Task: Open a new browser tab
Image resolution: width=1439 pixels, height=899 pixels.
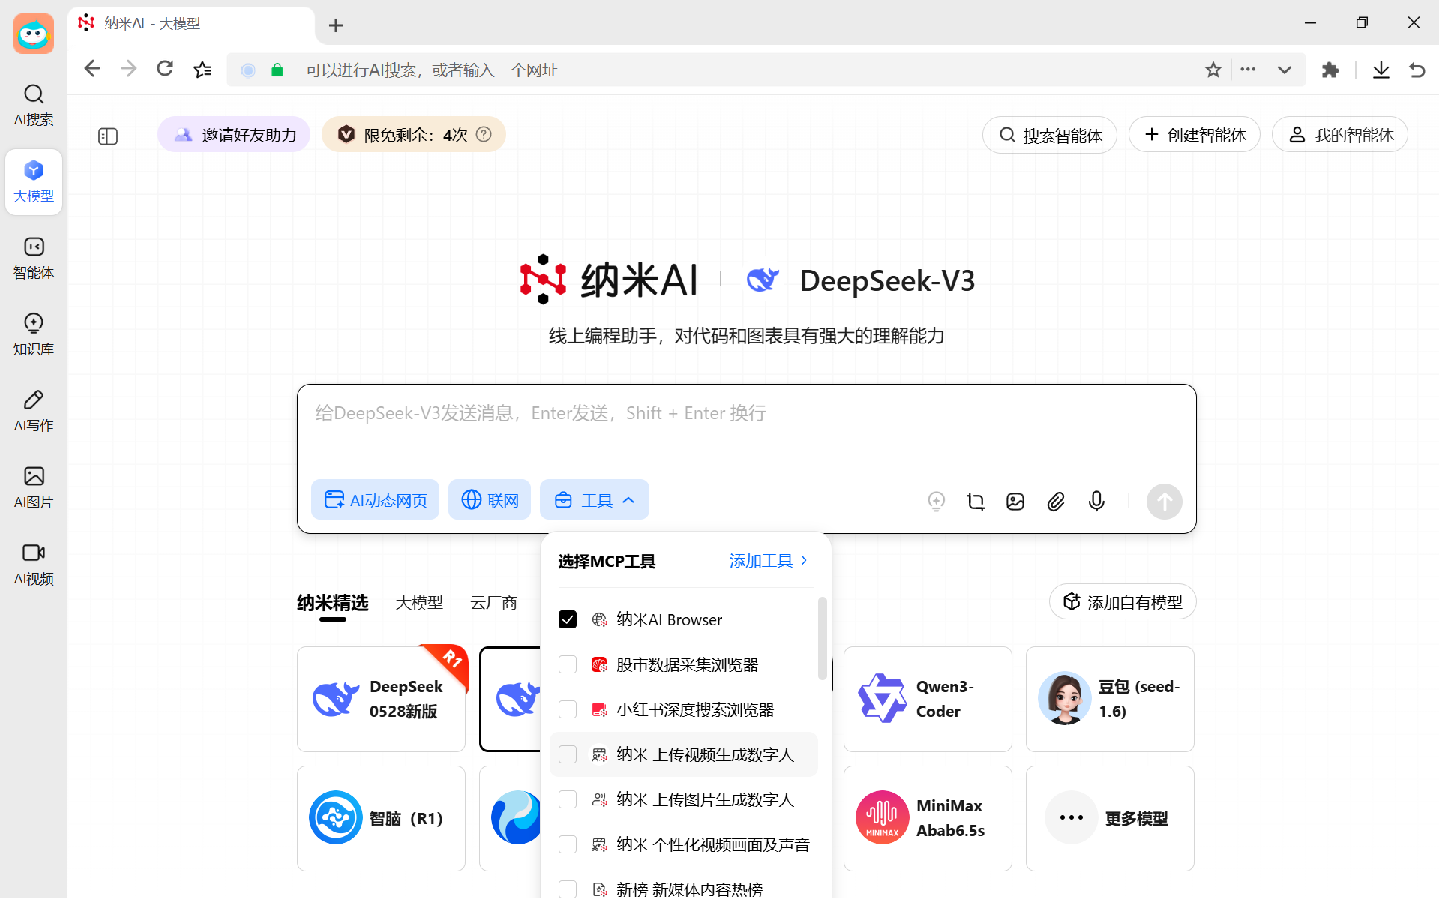Action: pos(336,25)
